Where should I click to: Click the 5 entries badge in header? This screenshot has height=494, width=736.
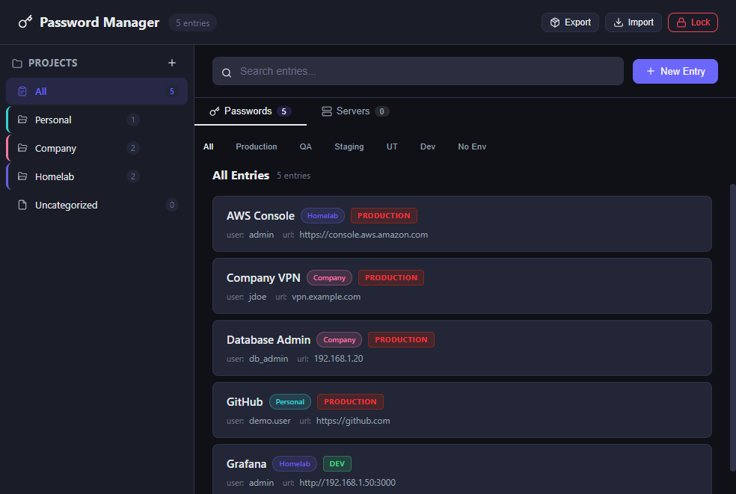pyautogui.click(x=192, y=23)
